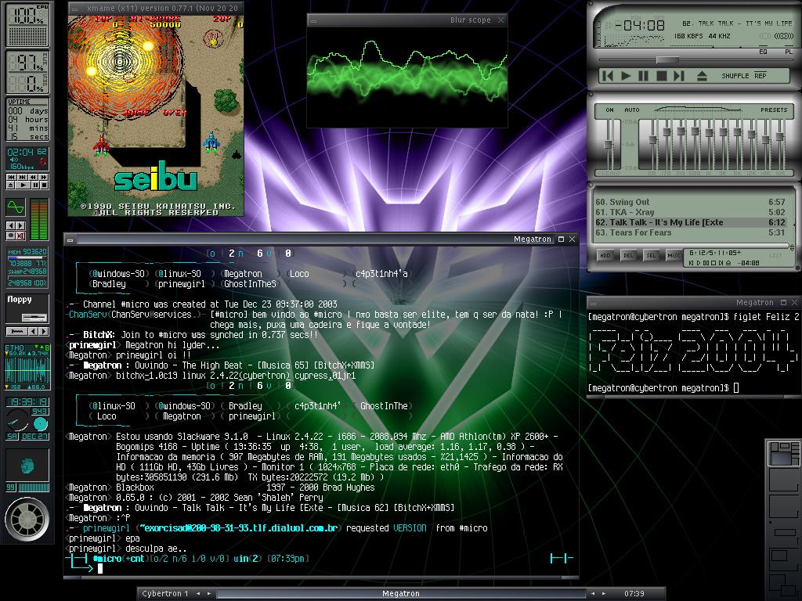
Task: Toggle SHUFFLE mode in XMMS
Action: (x=735, y=76)
